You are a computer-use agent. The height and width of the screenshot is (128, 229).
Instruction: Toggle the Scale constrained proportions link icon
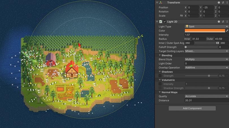182,15
